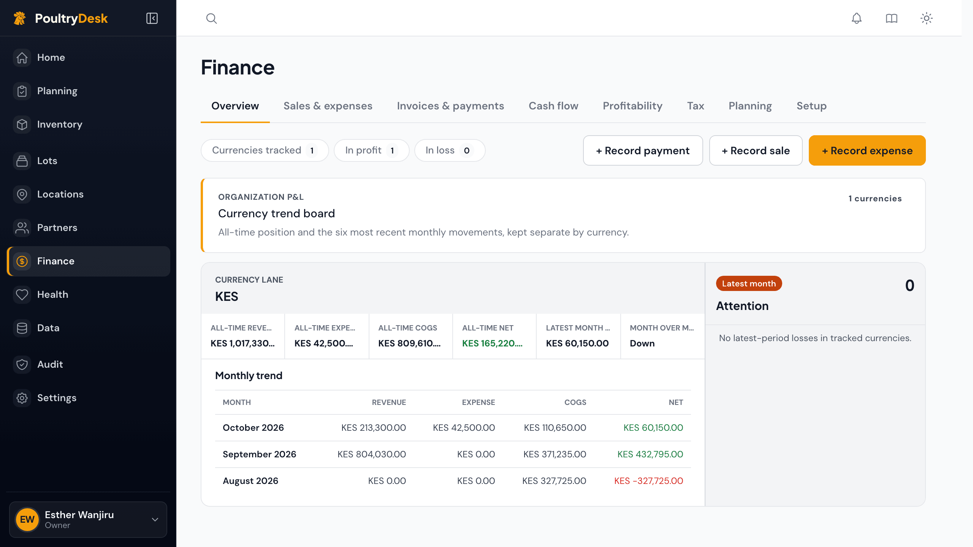
Task: Click the Currency trend board heading
Action: tap(276, 213)
